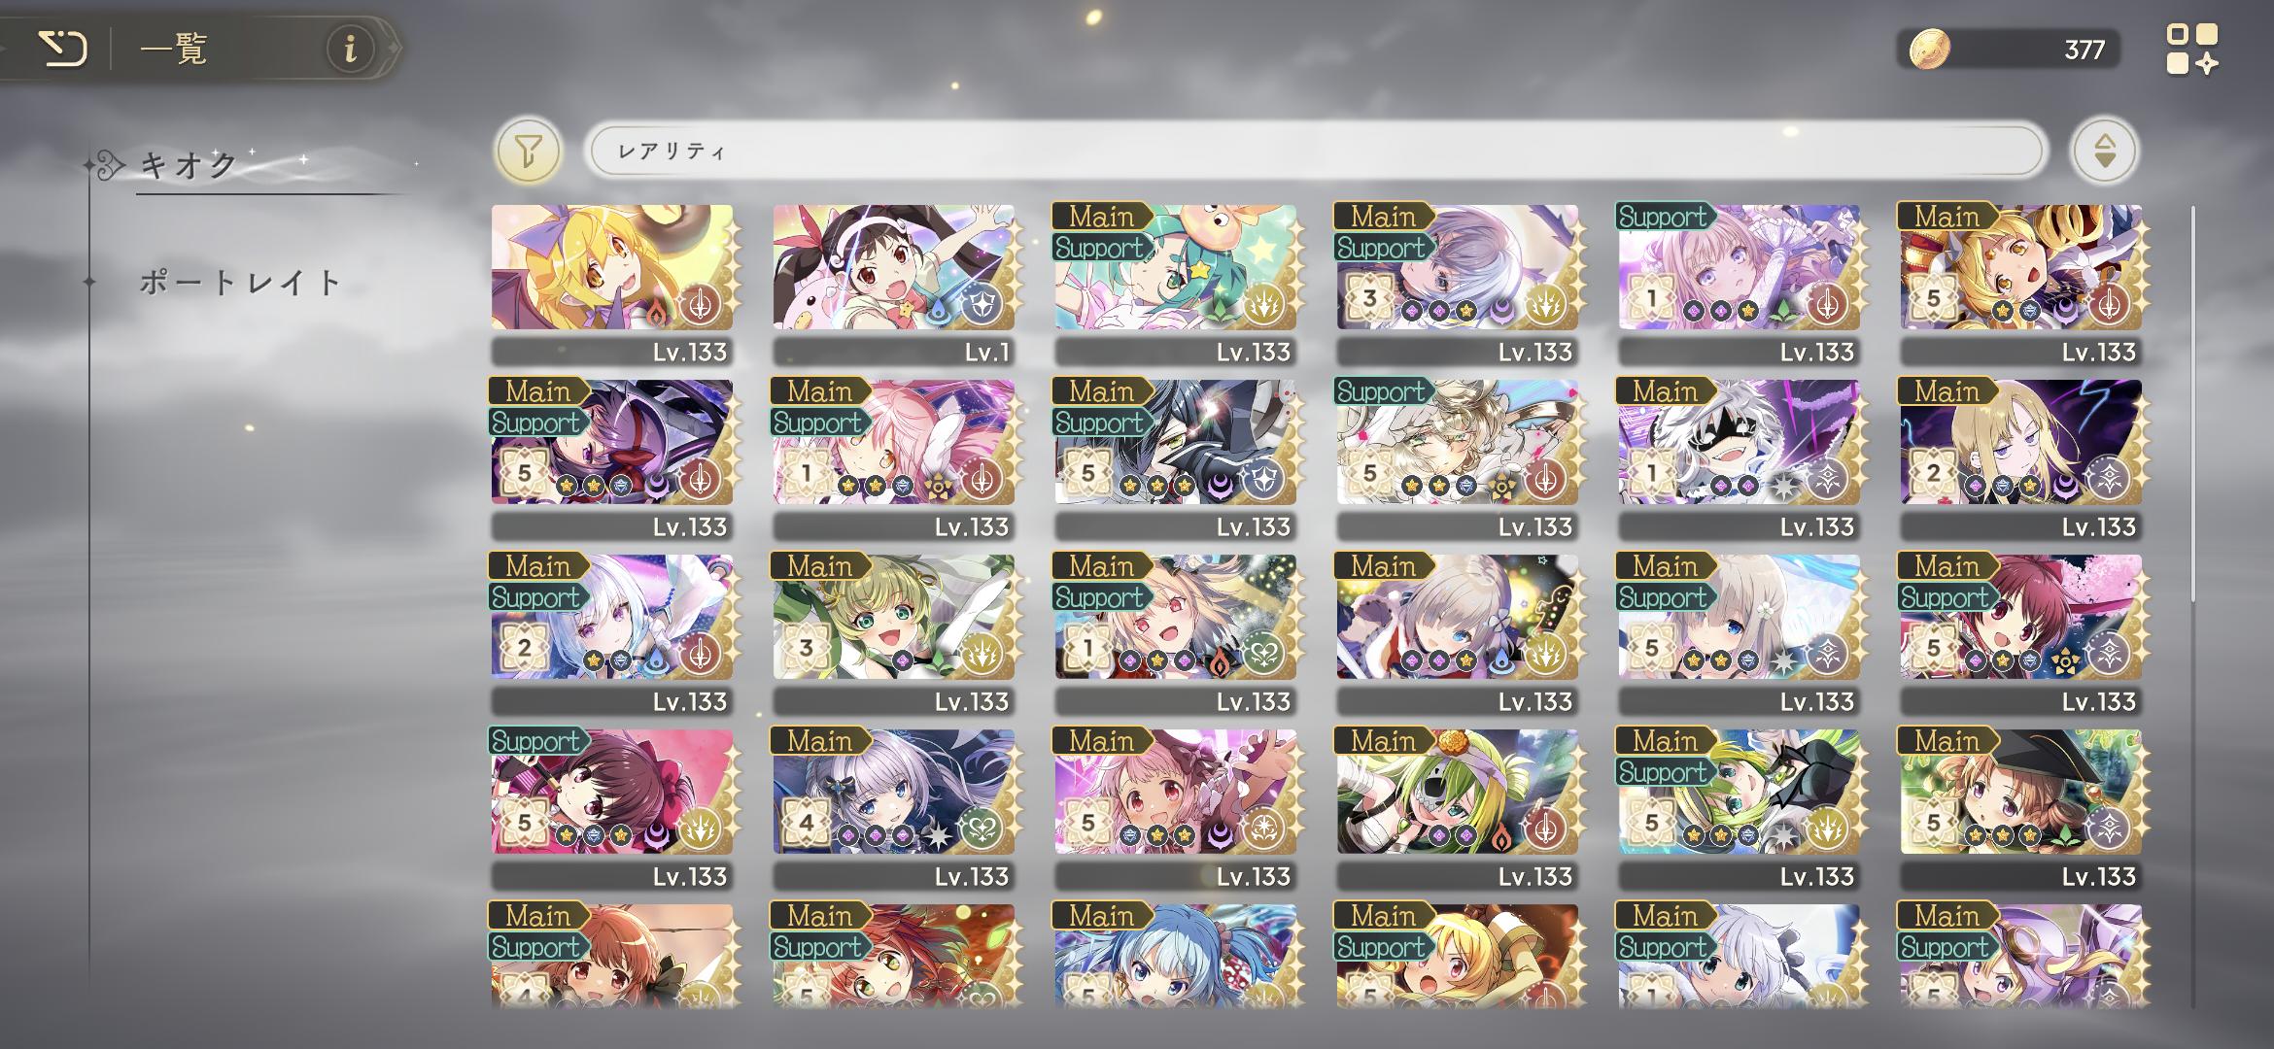
Task: Select the blue twin-tail girl card in the bottom row
Action: tap(1176, 957)
